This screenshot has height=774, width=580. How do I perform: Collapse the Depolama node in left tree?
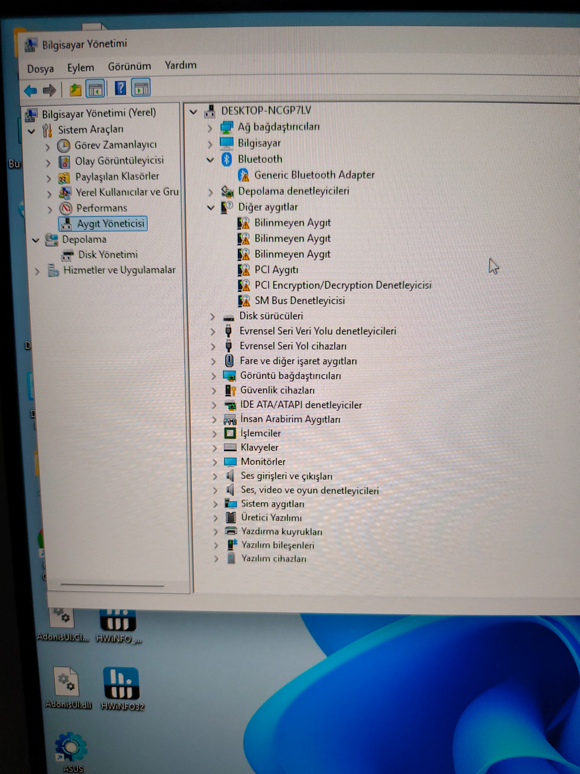[x=36, y=240]
